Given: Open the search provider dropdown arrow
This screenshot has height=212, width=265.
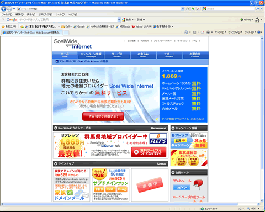Looking at the screenshot, I should pos(261,9).
